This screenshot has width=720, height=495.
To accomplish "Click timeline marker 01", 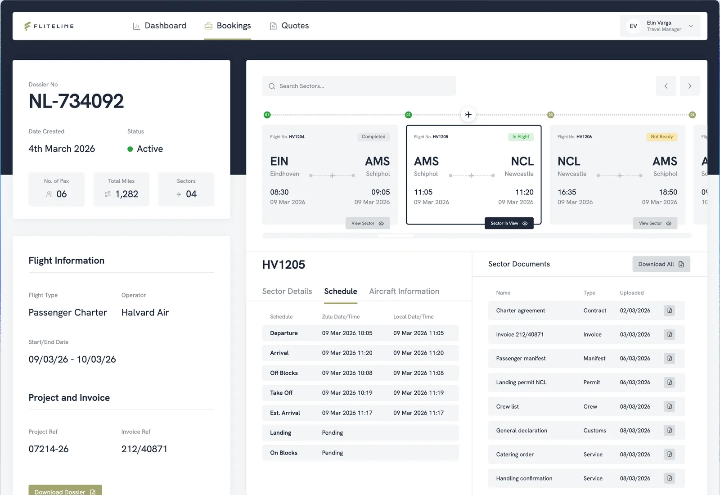I will pyautogui.click(x=267, y=115).
